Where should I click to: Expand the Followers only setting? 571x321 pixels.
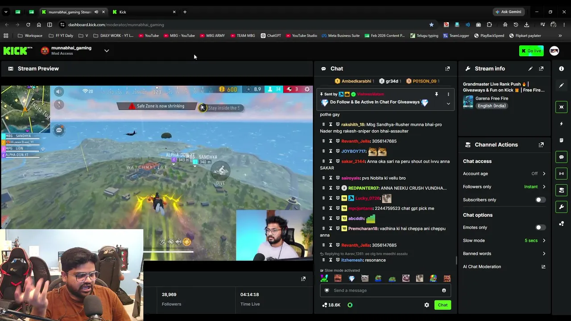tap(504, 187)
